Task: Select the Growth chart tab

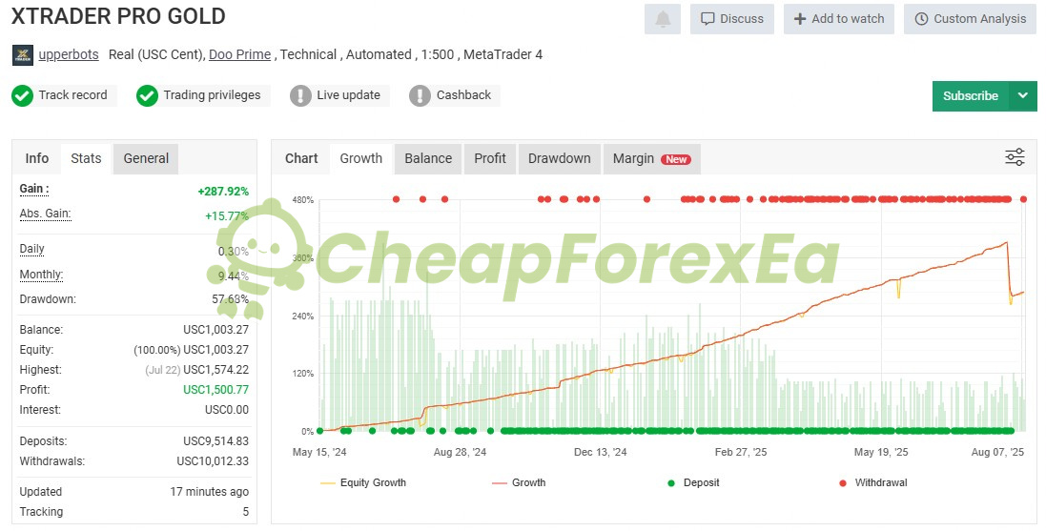Action: tap(360, 159)
